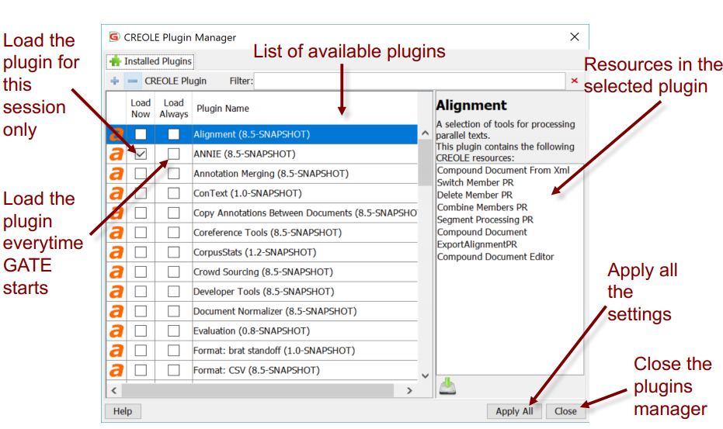Click the orange icon beside Copy Annotations plugin

tap(116, 213)
